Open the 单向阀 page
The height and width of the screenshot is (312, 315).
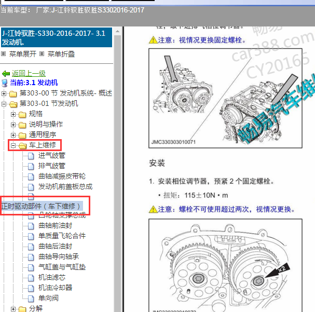48,298
